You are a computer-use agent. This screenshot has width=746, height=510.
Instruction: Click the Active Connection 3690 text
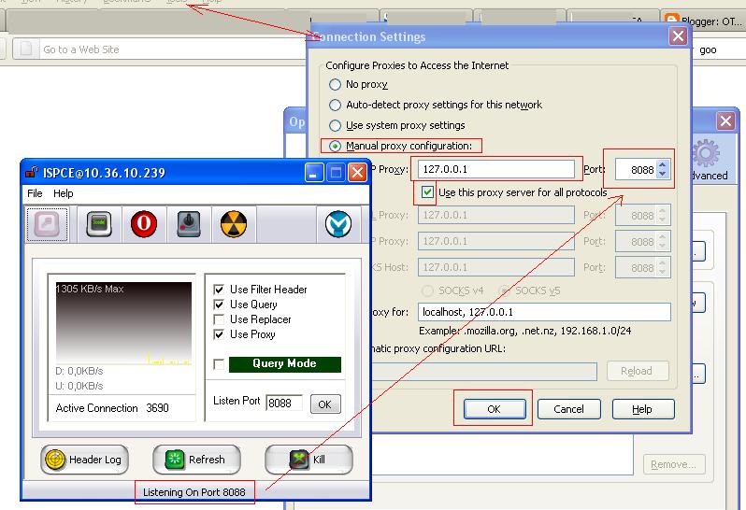tap(112, 408)
